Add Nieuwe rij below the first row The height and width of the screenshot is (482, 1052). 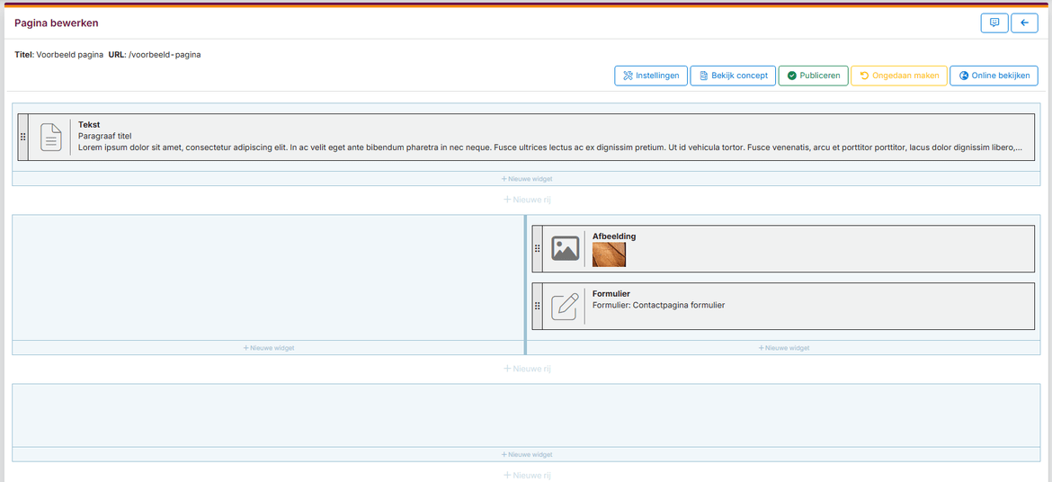pos(526,200)
